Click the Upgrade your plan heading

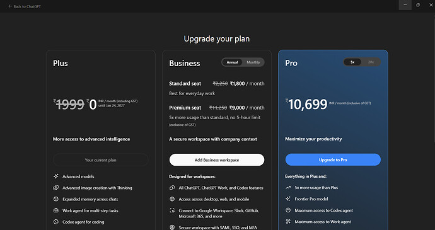pos(217,38)
